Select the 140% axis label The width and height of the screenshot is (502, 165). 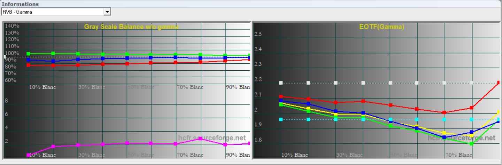pyautogui.click(x=12, y=26)
